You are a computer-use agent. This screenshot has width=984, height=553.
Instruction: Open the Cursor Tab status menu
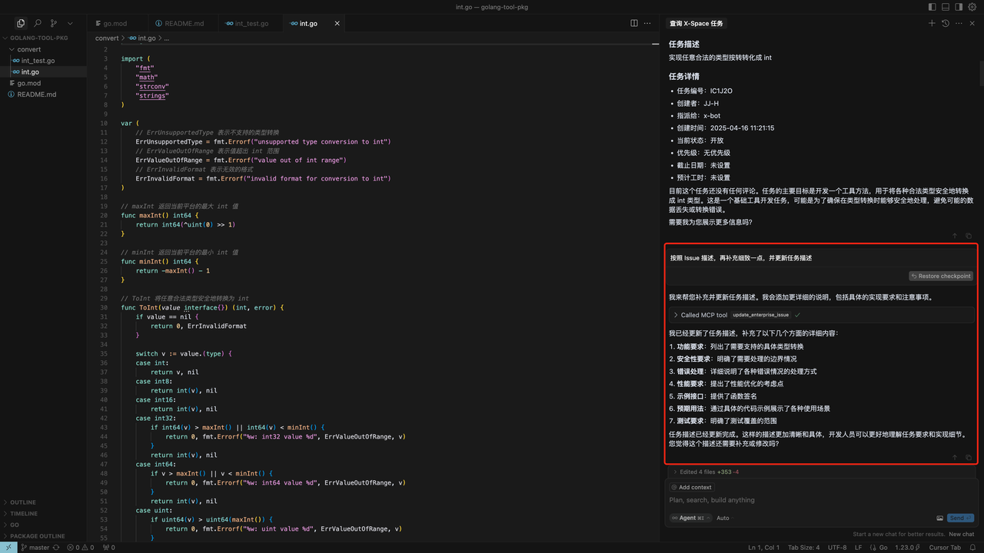[x=945, y=548]
